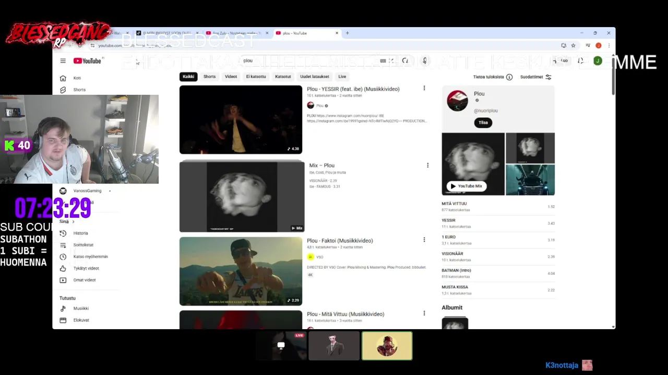The width and height of the screenshot is (668, 375).
Task: Open Shorts in the left sidebar
Action: 79,90
